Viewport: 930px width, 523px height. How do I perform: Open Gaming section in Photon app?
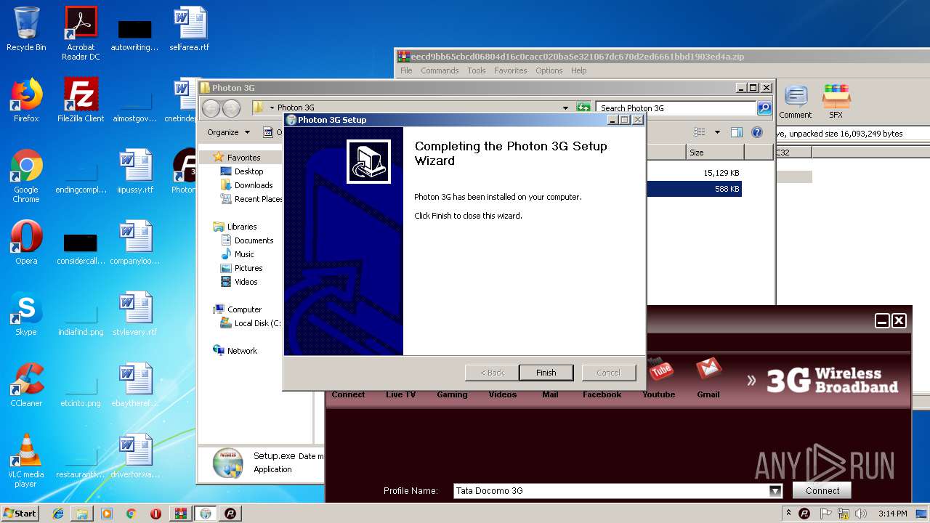point(452,394)
